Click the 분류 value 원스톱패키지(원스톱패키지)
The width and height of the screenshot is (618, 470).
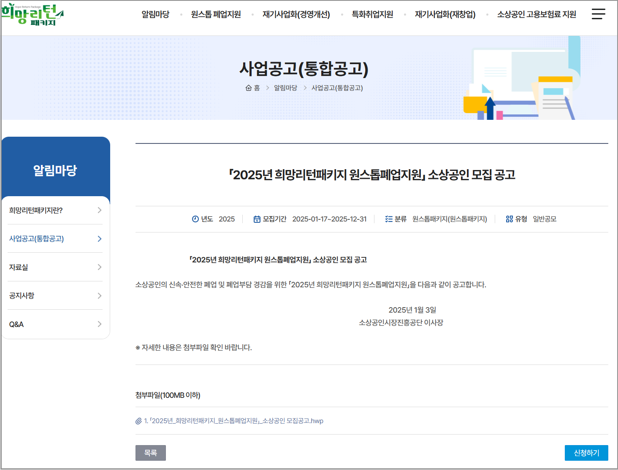(x=450, y=219)
